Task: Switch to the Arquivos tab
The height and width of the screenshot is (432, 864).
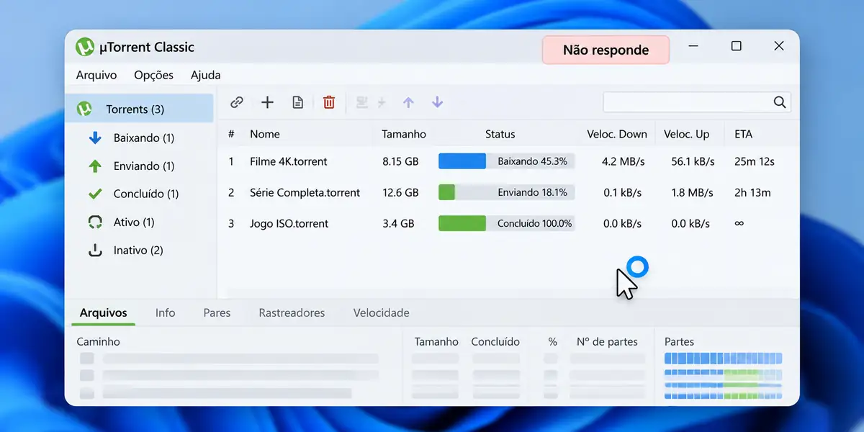Action: pos(103,312)
